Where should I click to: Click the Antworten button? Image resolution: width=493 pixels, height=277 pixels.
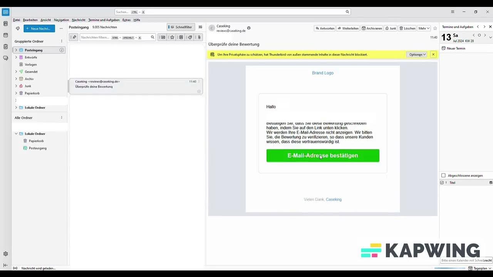point(325,28)
